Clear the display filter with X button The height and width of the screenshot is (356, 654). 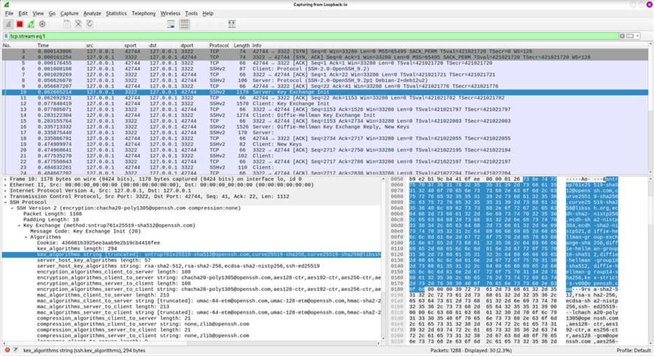click(622, 36)
